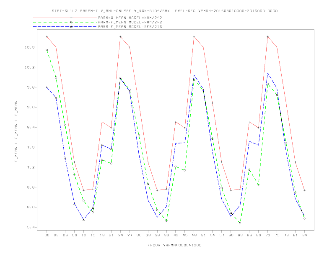This screenshot has height=256, width=332.
Task: Click x-axis tick label 00
Action: pyautogui.click(x=47, y=235)
